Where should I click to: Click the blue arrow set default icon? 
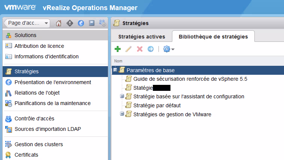(x=151, y=49)
